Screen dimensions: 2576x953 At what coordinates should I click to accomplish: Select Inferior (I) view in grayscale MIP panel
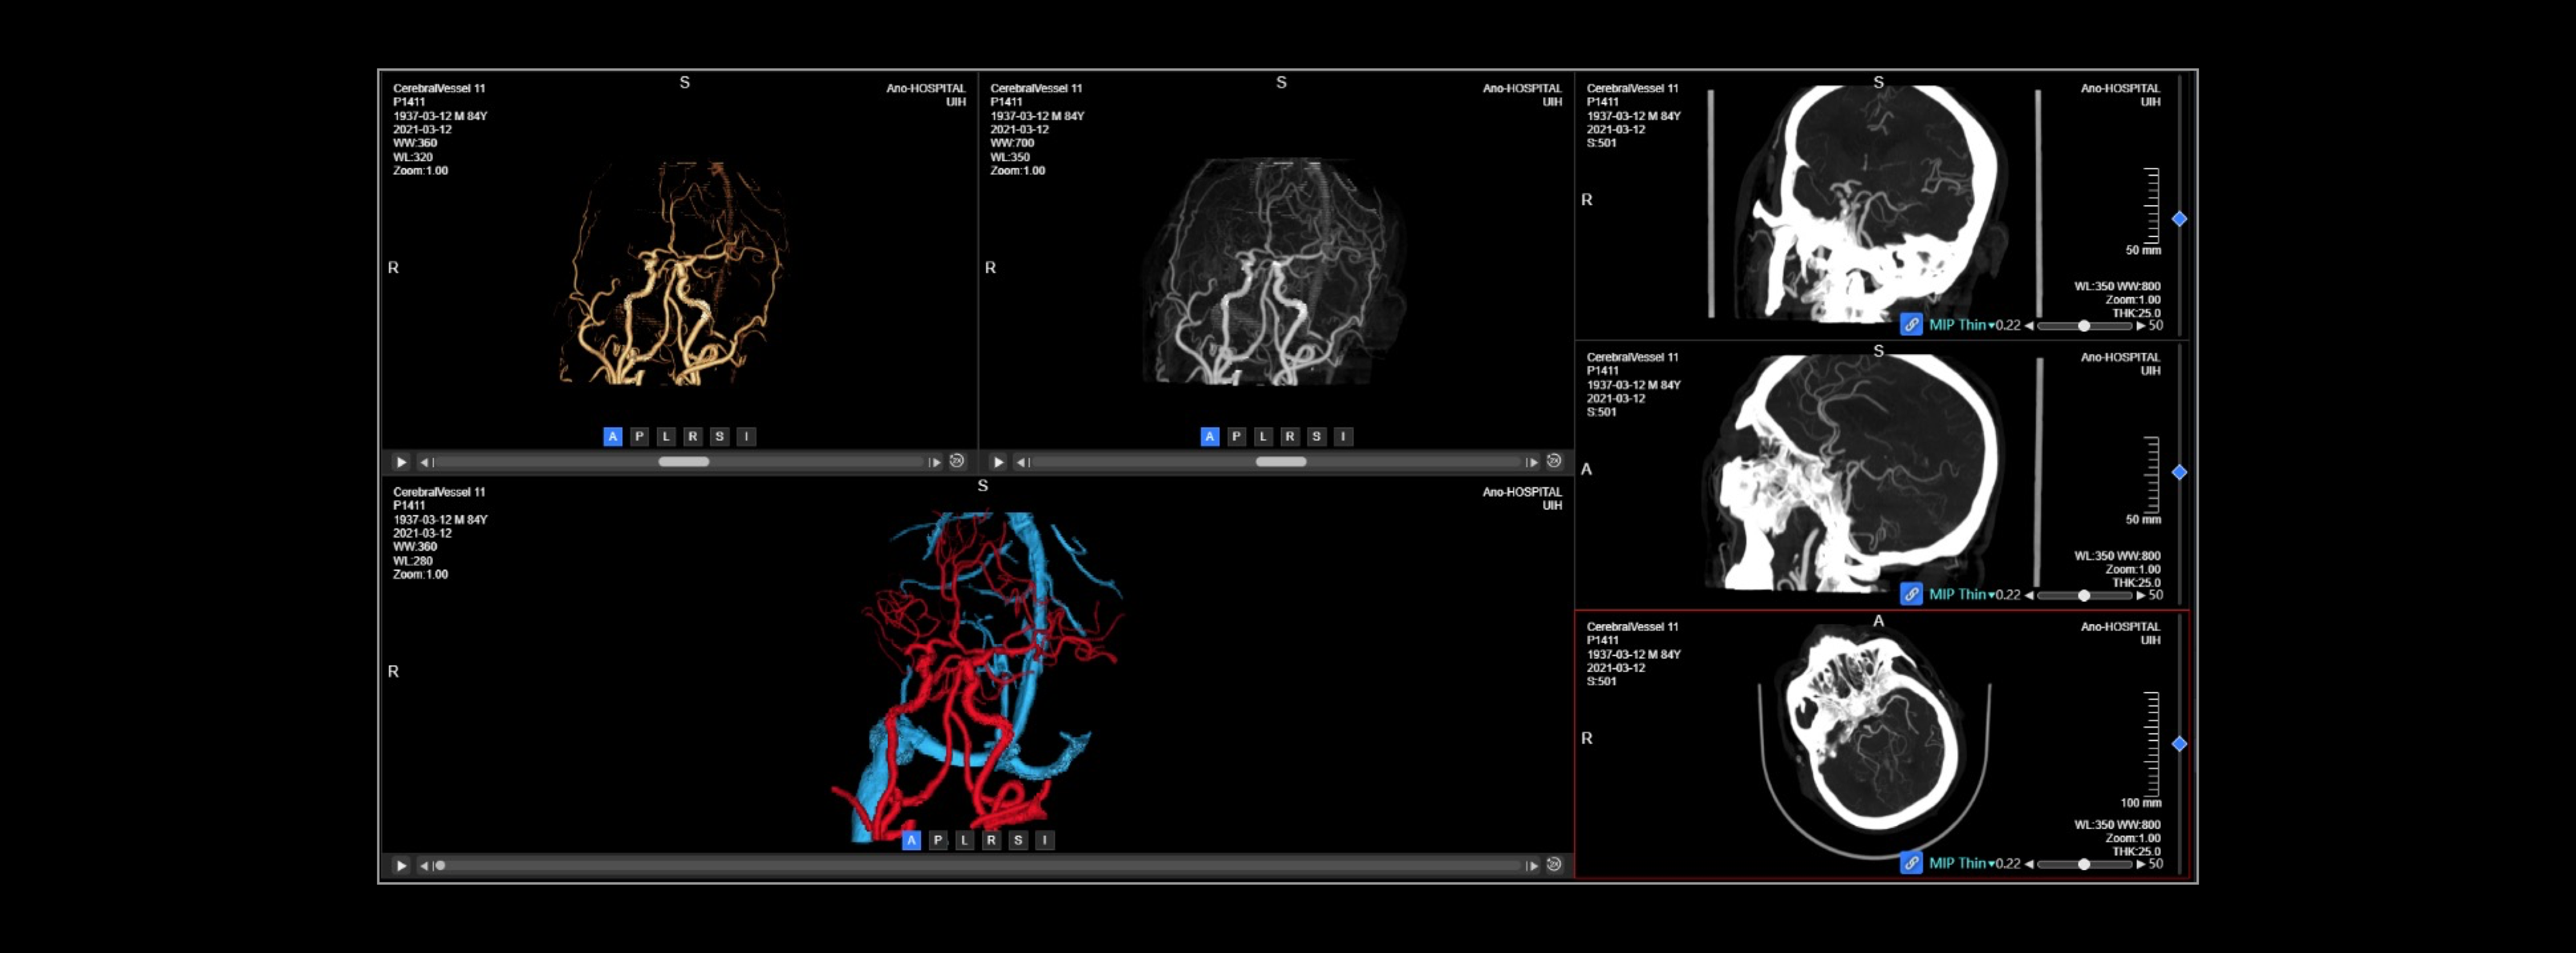1343,437
